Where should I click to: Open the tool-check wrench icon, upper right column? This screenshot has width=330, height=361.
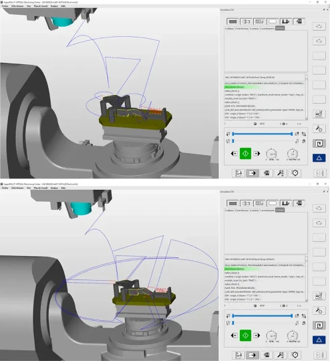(319, 129)
